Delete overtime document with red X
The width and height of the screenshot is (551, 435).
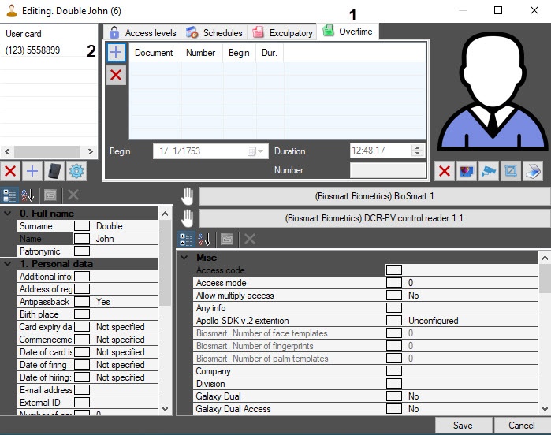[x=116, y=75]
